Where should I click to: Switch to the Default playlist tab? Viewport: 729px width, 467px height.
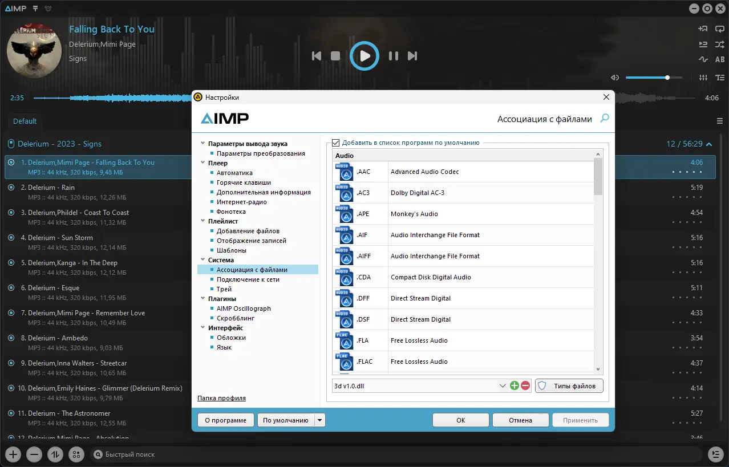pos(25,121)
